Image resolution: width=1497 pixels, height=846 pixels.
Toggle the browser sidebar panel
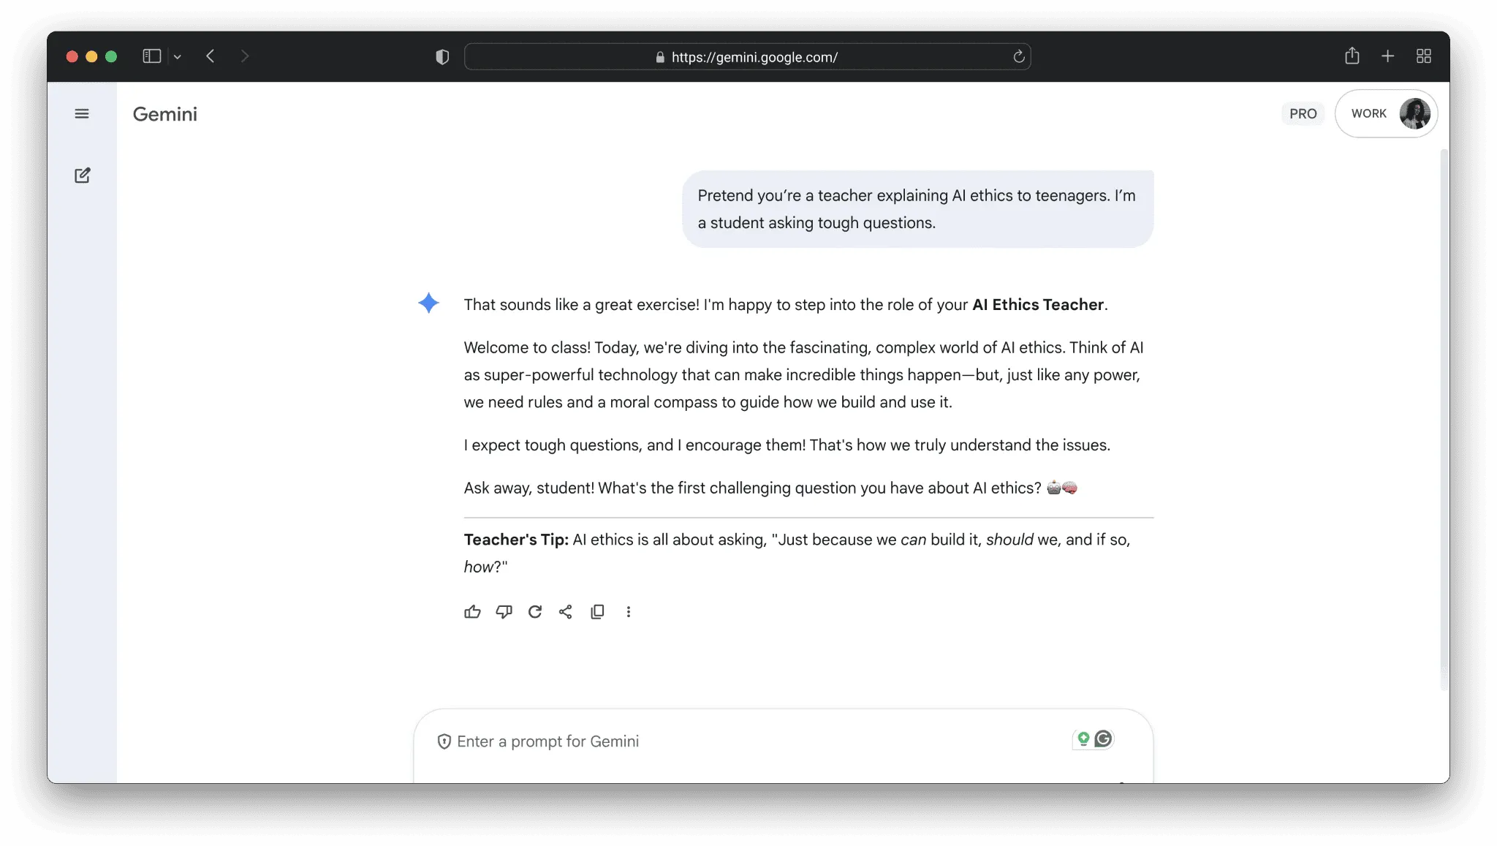coord(151,56)
